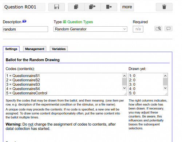Viewport: 182px width, 142px height.
Task: Switch to the Management tab
Action: coord(35,49)
